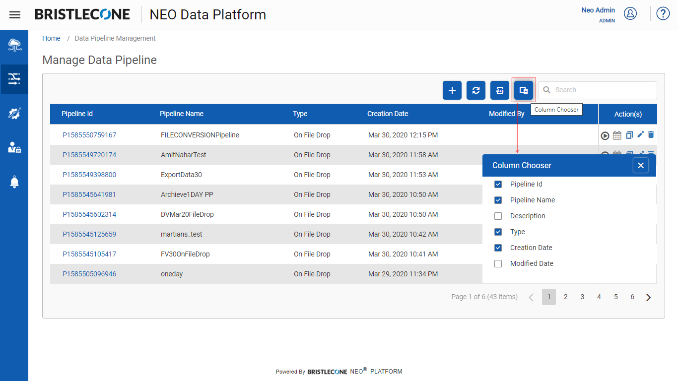This screenshot has width=678, height=381.
Task: Run pipeline FILECONVERSIONPipeline with play icon
Action: click(x=605, y=135)
